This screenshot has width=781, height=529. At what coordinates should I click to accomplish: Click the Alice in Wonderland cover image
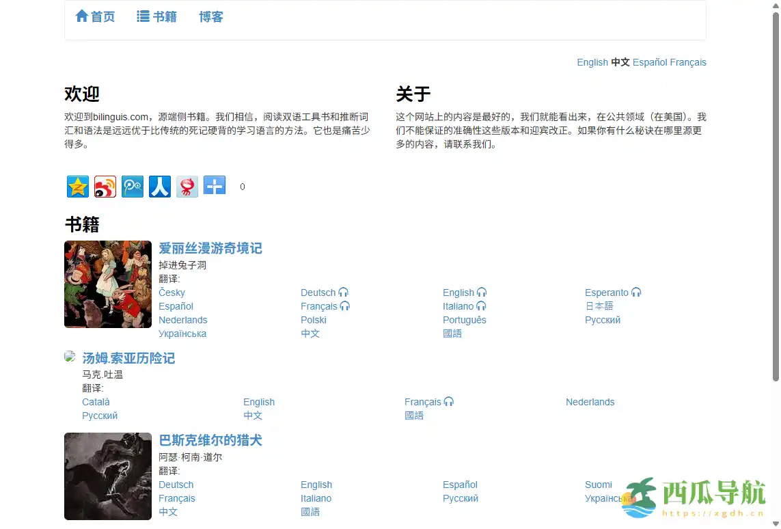tap(107, 284)
